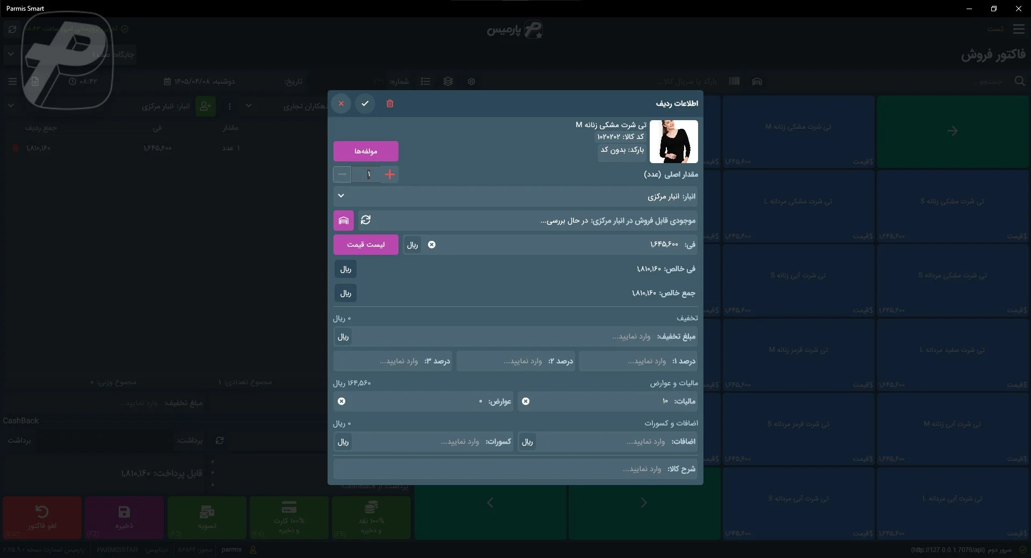The width and height of the screenshot is (1031, 558).
Task: Decrease quantity with the minus icon
Action: click(x=342, y=174)
